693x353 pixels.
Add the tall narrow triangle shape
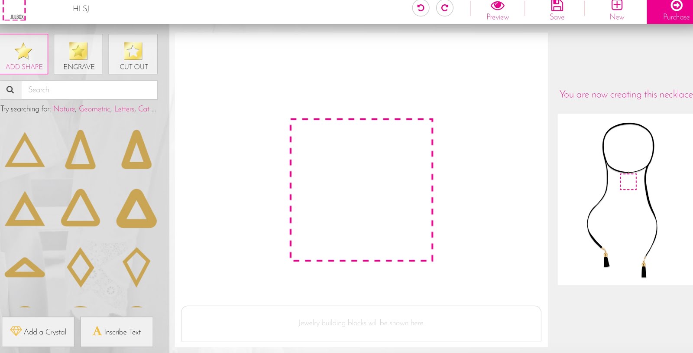click(x=80, y=150)
